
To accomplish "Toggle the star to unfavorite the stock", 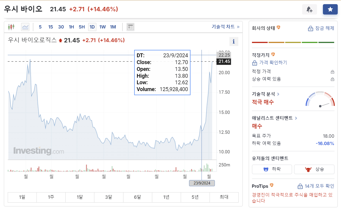I will click(330, 9).
